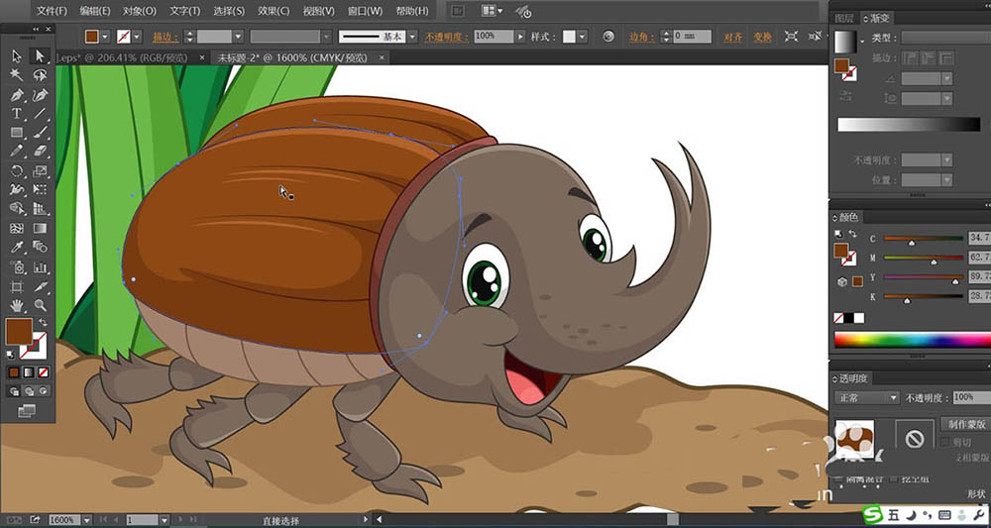Toggle the 剪切 clip checkbox
The width and height of the screenshot is (991, 528).
945,442
